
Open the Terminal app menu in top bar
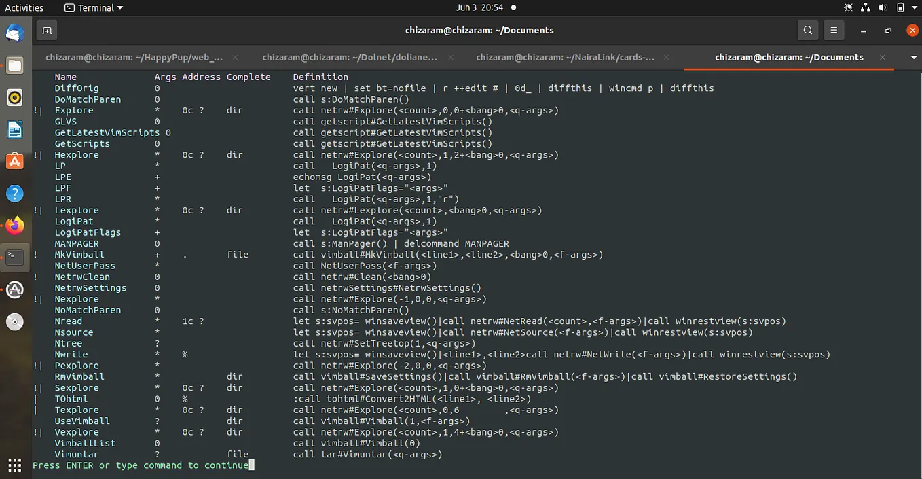click(x=93, y=7)
